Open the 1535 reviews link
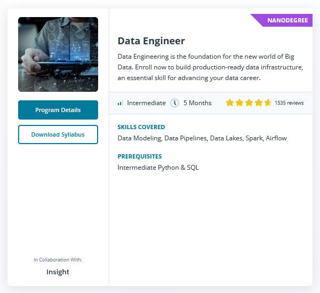The height and width of the screenshot is (293, 320). 289,103
